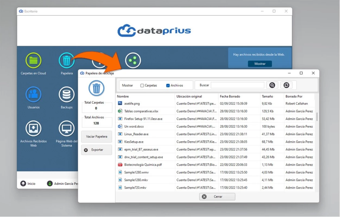This screenshot has height=217, width=340.
Task: Uncheck the Archivos checkbox
Action: point(168,85)
